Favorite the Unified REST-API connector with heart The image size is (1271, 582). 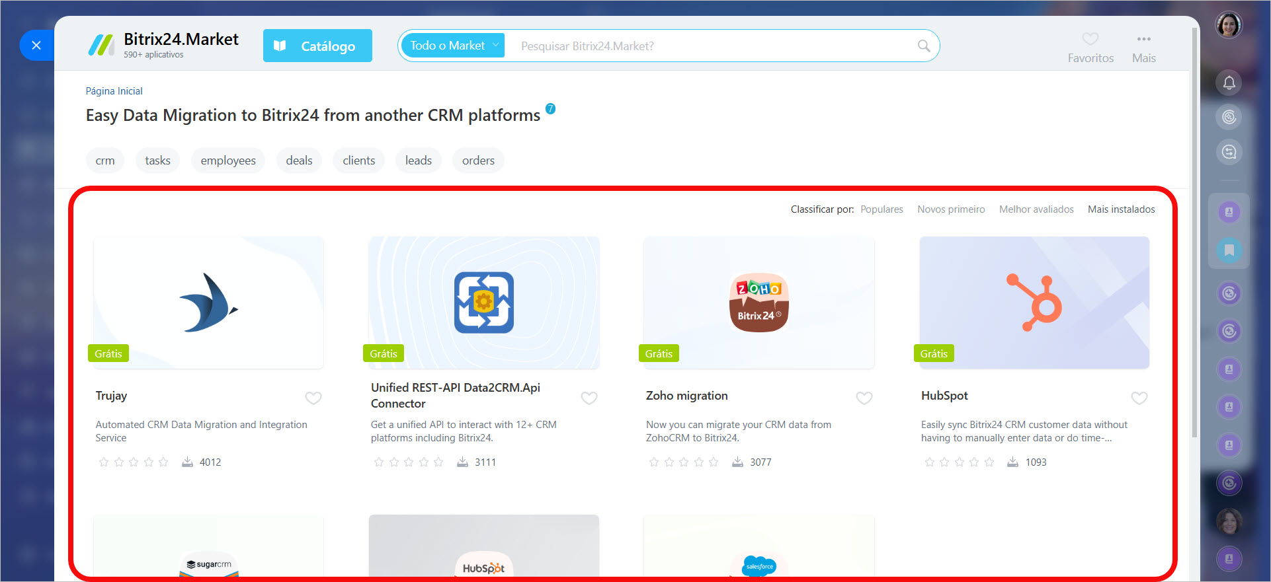click(589, 398)
